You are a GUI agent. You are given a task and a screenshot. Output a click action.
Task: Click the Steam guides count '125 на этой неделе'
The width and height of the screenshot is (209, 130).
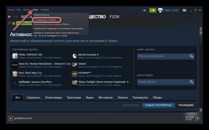111,67
